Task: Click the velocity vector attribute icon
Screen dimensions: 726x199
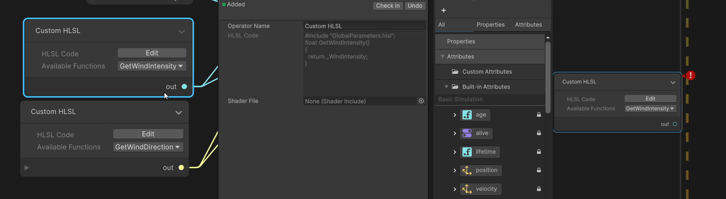Action: pos(467,189)
